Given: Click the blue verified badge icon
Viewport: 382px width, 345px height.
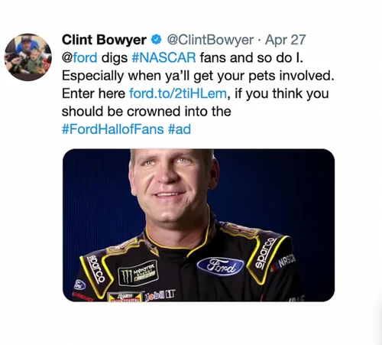Looking at the screenshot, I should (157, 40).
